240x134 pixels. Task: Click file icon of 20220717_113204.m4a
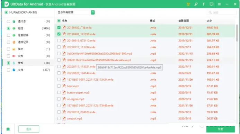(64, 47)
